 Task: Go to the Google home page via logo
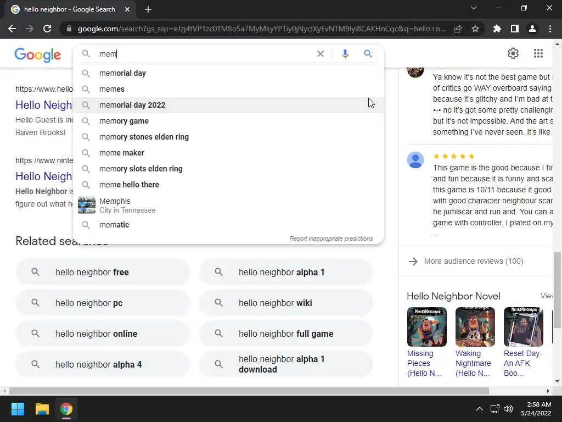[x=38, y=55]
